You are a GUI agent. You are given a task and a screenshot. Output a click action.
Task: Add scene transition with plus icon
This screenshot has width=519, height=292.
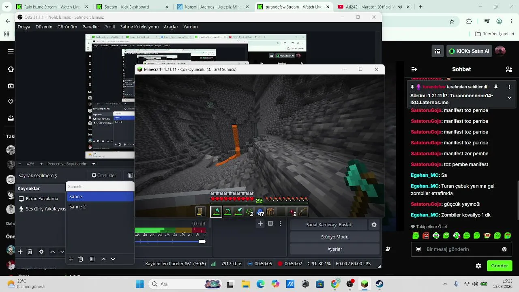260,223
